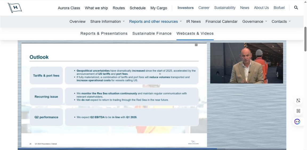Click the translate icon on right side
This screenshot has height=150, width=307.
point(298,100)
